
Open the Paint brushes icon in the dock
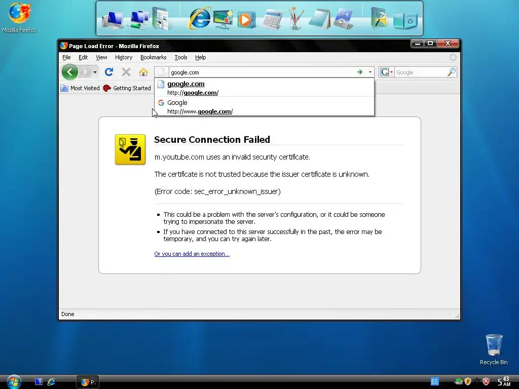point(295,18)
